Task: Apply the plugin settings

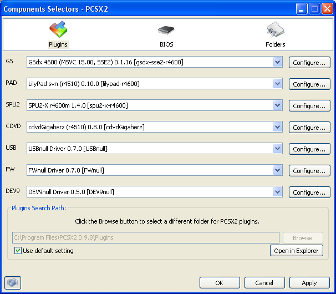Action: [309, 283]
